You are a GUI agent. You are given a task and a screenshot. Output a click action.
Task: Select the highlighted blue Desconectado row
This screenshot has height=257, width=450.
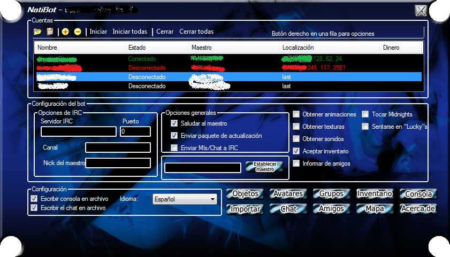tap(228, 77)
